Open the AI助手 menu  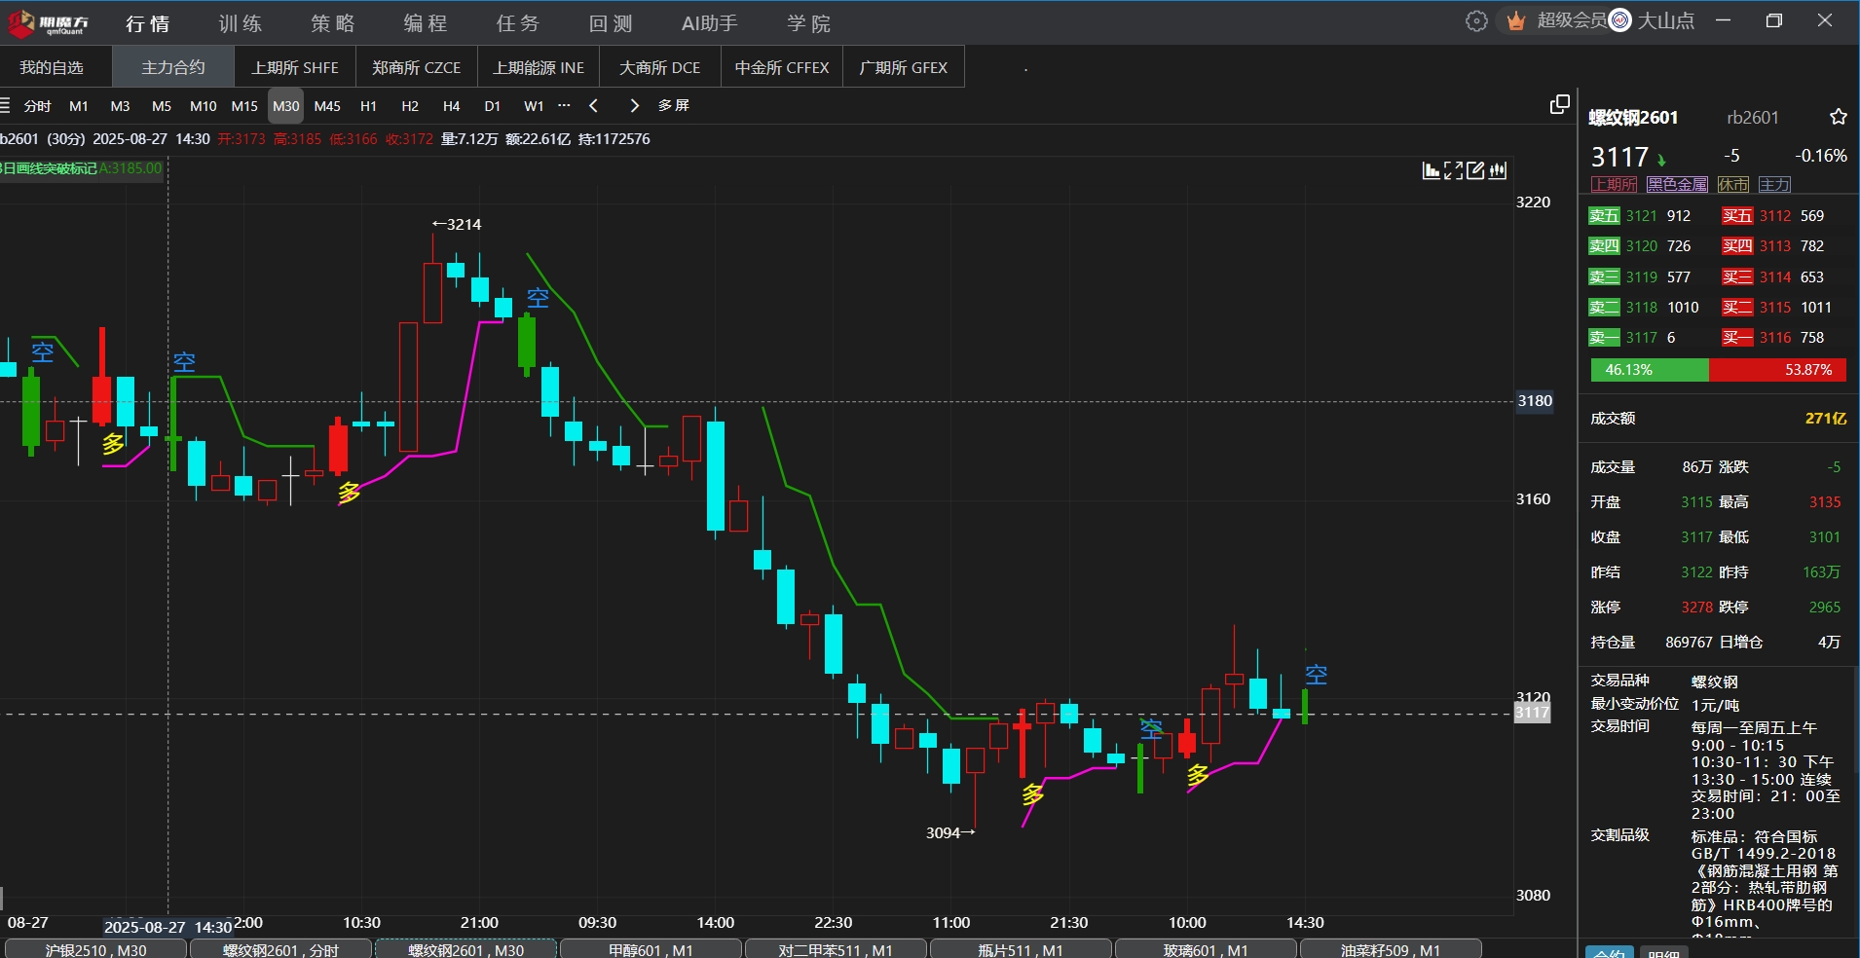709,23
